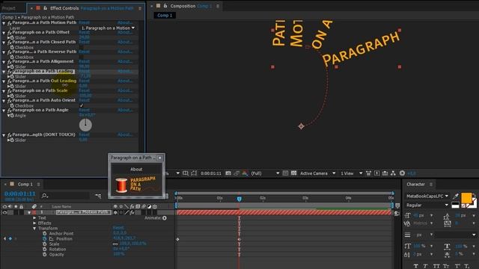Click the timeline search magnifier icon
Image resolution: width=479 pixels, height=269 pixels.
[x=45, y=196]
